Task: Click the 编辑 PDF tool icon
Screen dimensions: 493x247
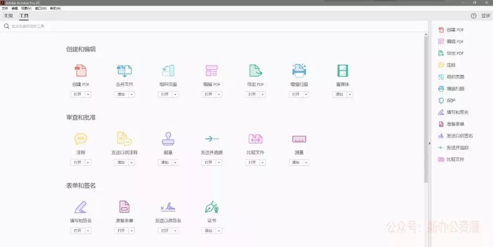Action: coord(212,71)
